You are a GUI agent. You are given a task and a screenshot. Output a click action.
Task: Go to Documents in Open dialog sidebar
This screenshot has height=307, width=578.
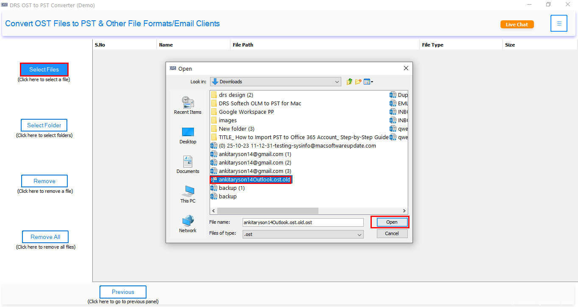188,165
